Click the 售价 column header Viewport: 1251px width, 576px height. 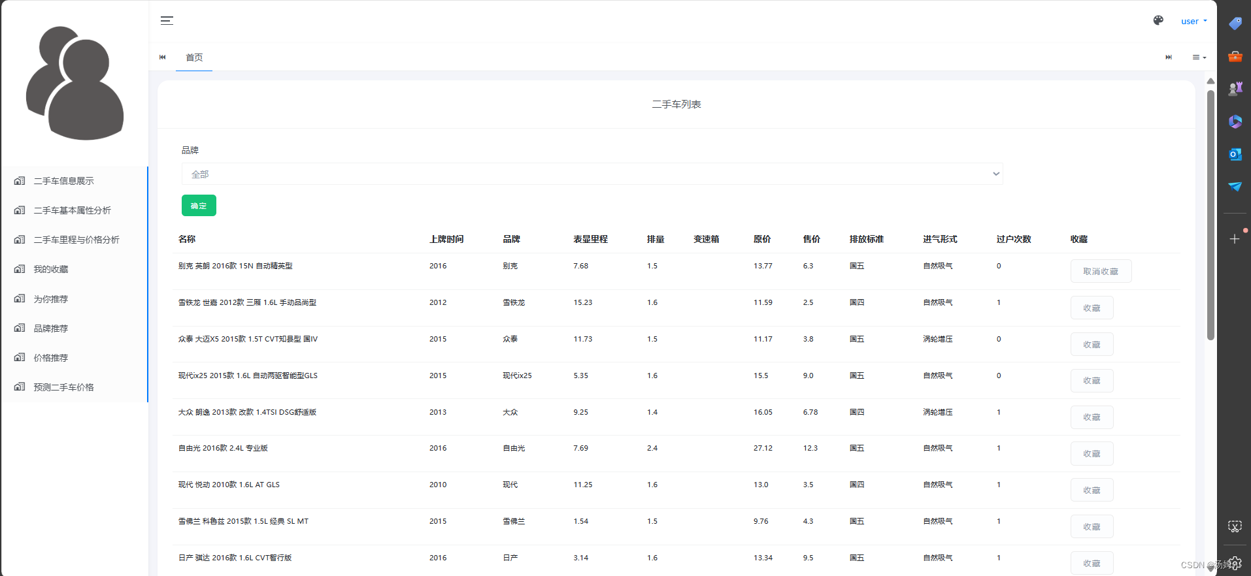click(x=812, y=239)
